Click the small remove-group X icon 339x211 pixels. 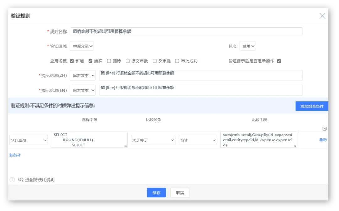coord(325,129)
